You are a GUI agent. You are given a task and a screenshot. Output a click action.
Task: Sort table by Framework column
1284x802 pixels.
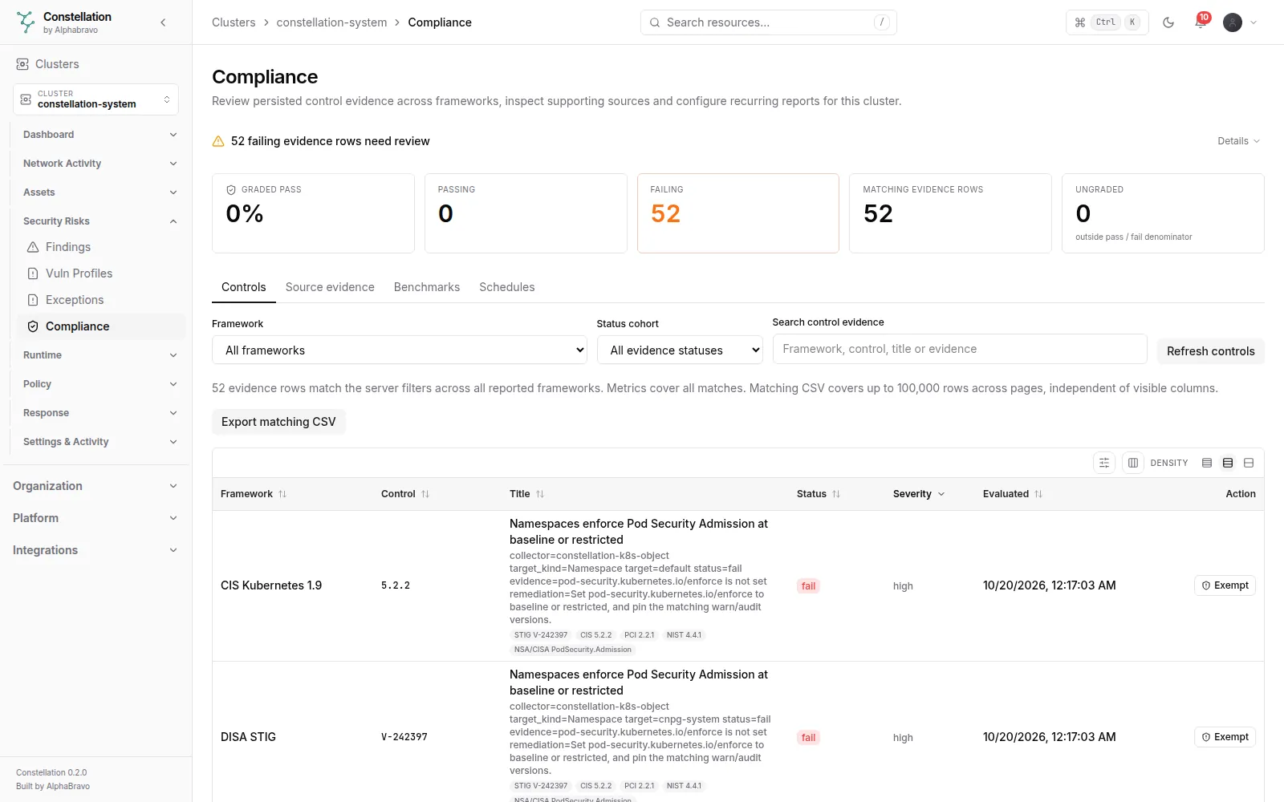254,494
